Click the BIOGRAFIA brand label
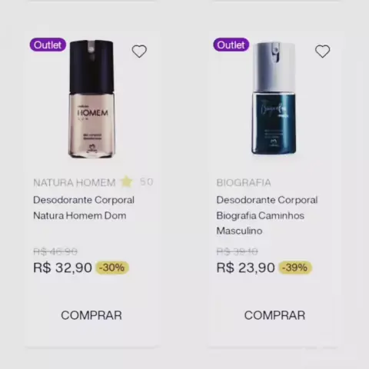369x369 pixels. coord(244,182)
